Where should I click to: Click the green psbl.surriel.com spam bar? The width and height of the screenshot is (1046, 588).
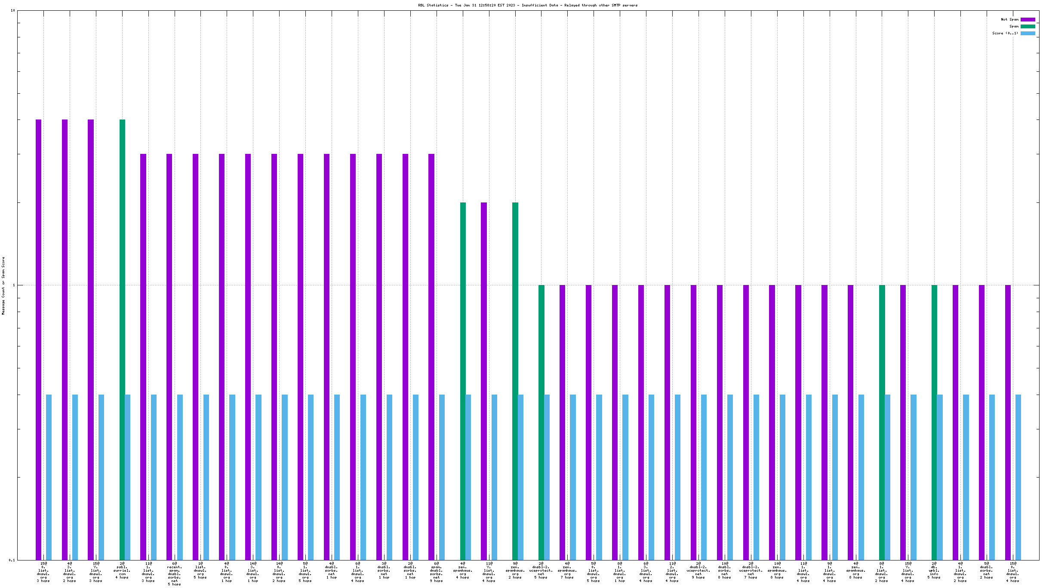(x=122, y=340)
